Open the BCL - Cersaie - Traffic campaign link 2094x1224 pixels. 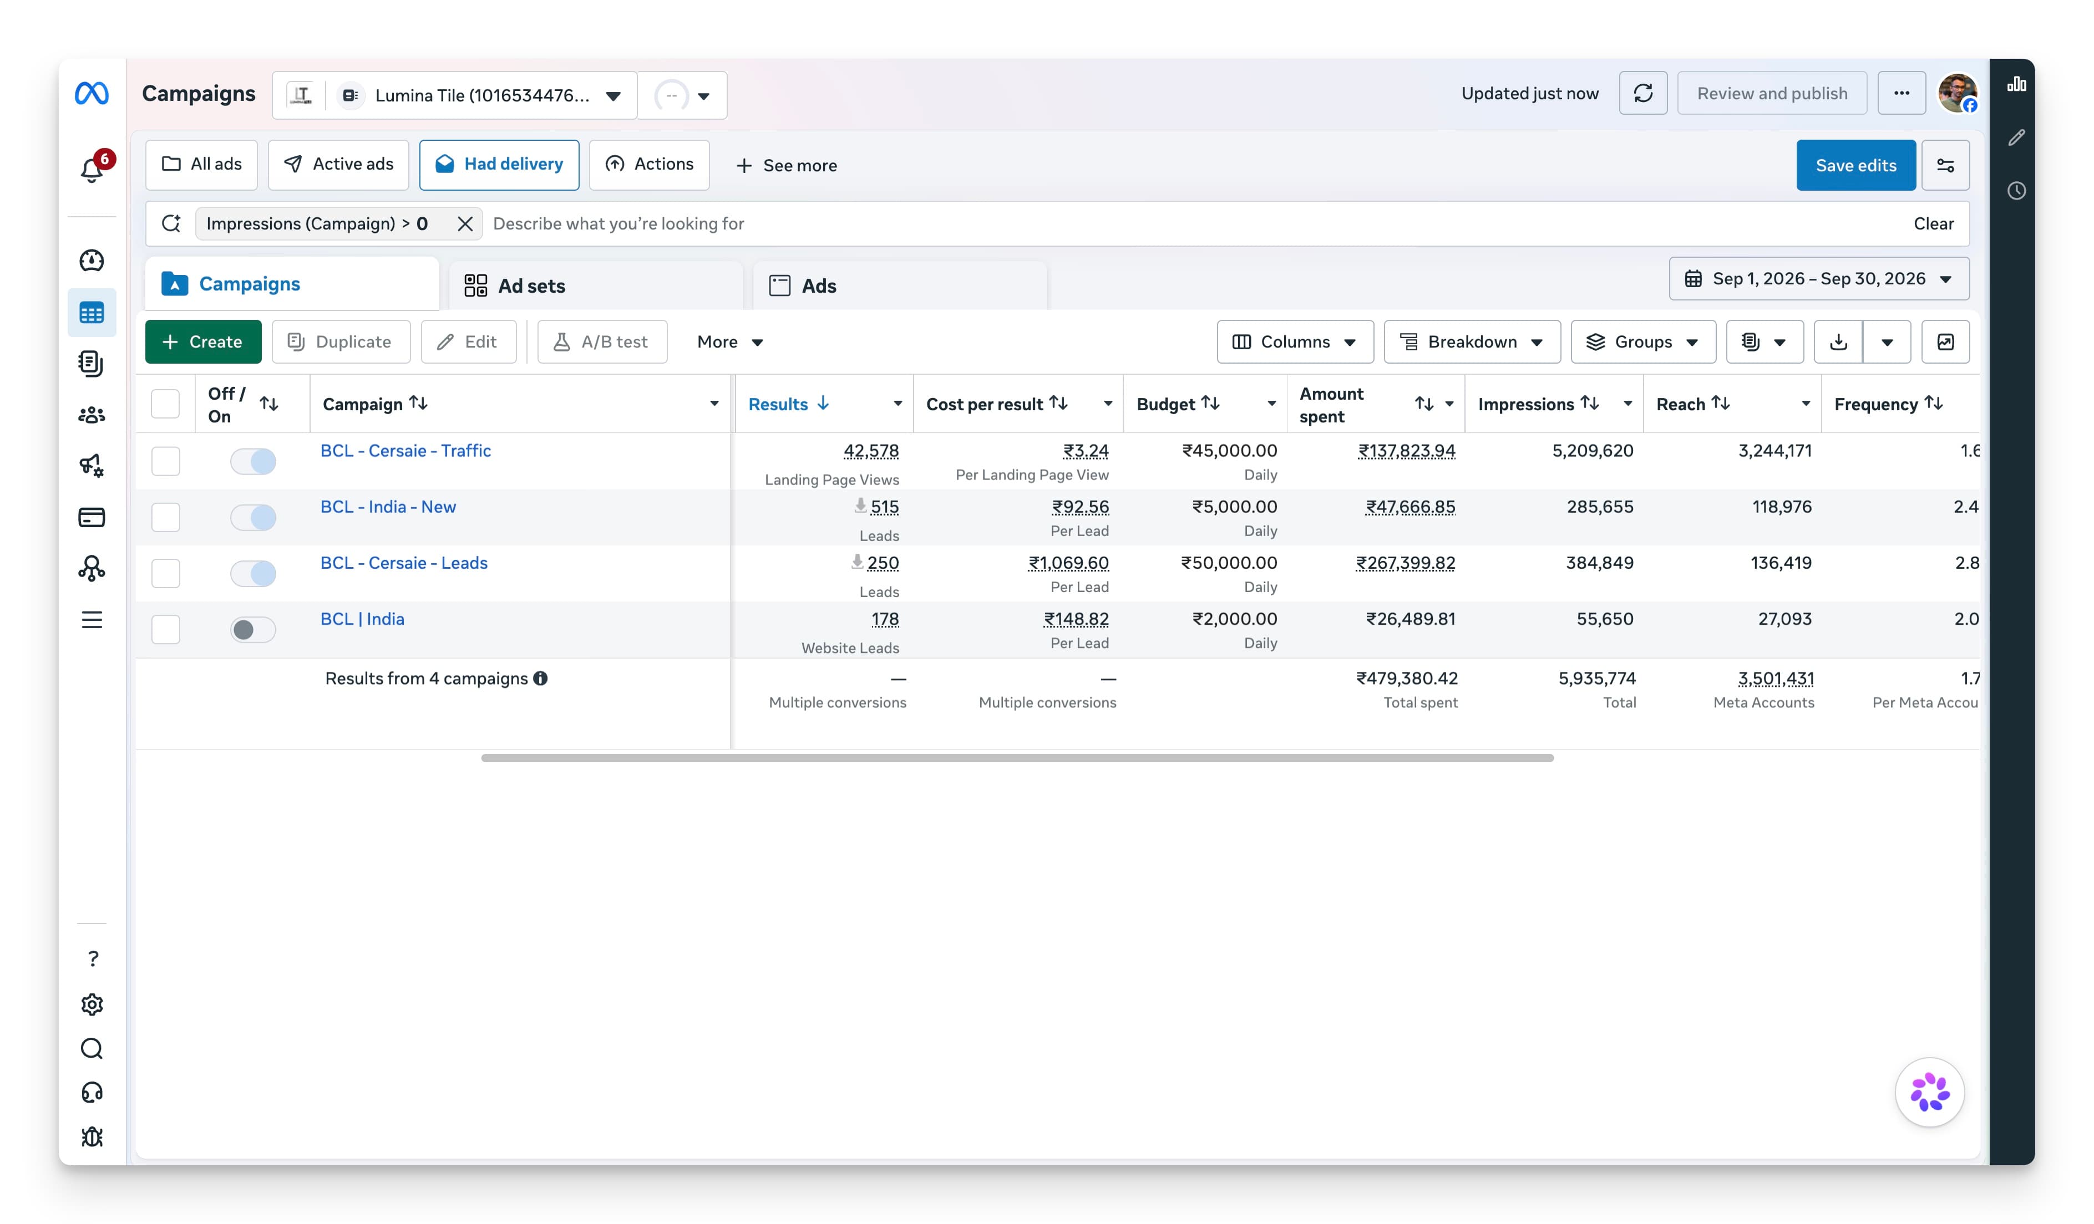point(405,450)
